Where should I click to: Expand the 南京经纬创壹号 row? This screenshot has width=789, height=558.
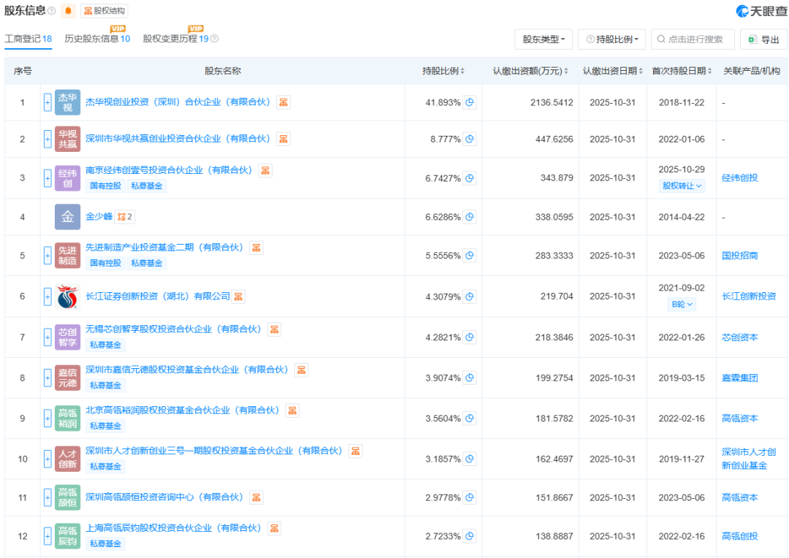pyautogui.click(x=47, y=178)
